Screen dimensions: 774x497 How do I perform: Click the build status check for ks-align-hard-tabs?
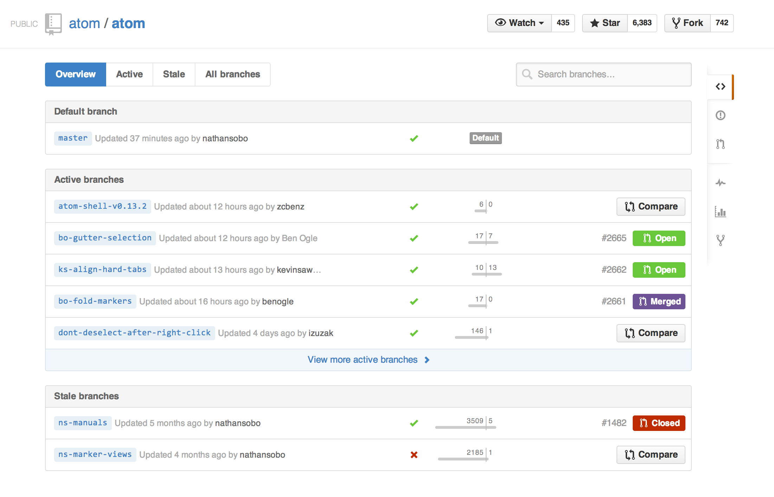414,270
